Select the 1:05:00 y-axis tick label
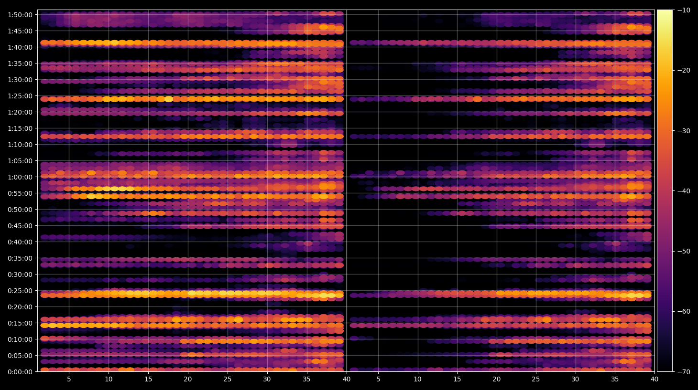The height and width of the screenshot is (390, 698). click(x=20, y=161)
